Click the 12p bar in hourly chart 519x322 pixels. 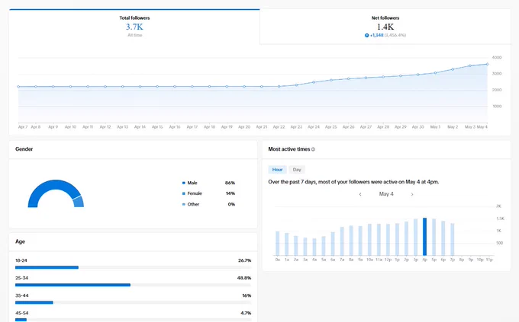(388, 240)
